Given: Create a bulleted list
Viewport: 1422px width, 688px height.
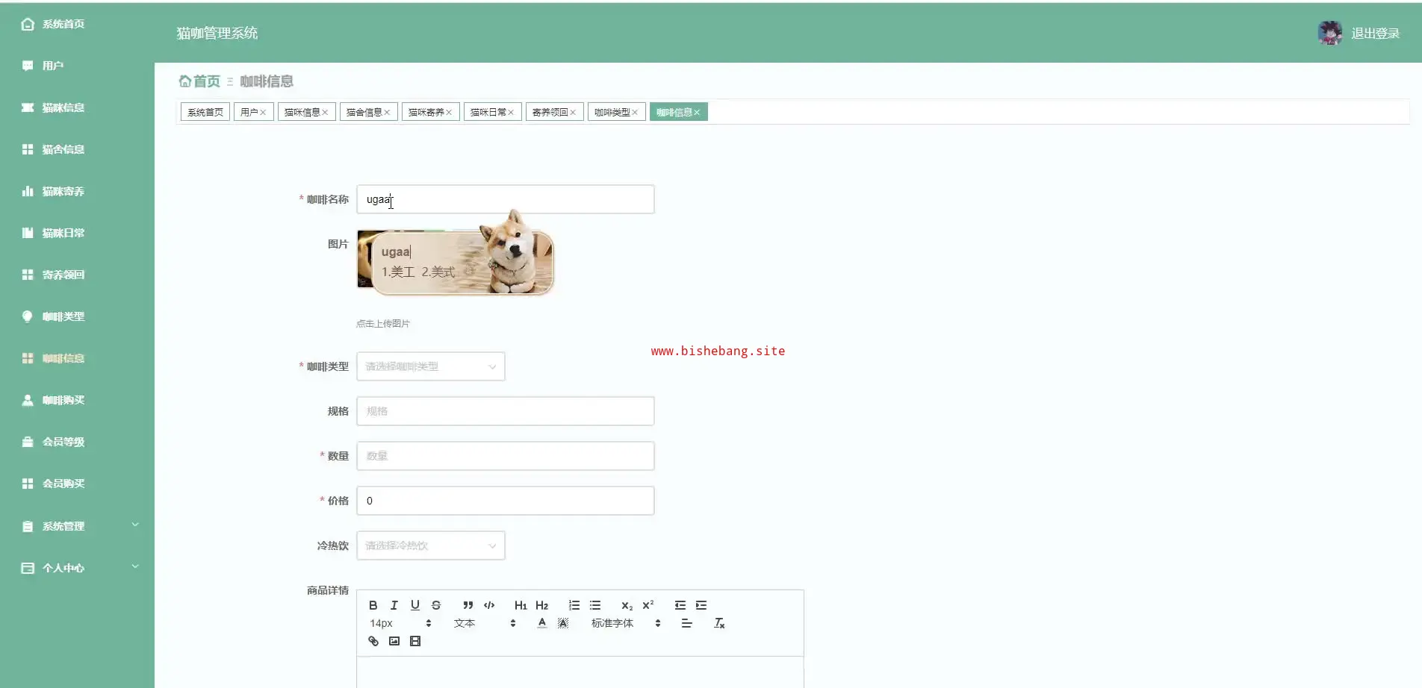Looking at the screenshot, I should tap(595, 605).
